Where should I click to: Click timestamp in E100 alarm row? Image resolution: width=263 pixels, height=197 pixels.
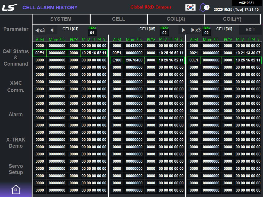pos(171,60)
